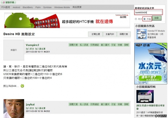This screenshot has height=118, width=168.
Task: Open the BlackBerry menu item
Action: [28, 7]
